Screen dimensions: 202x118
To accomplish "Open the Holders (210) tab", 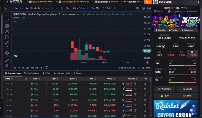I will coord(61,73).
